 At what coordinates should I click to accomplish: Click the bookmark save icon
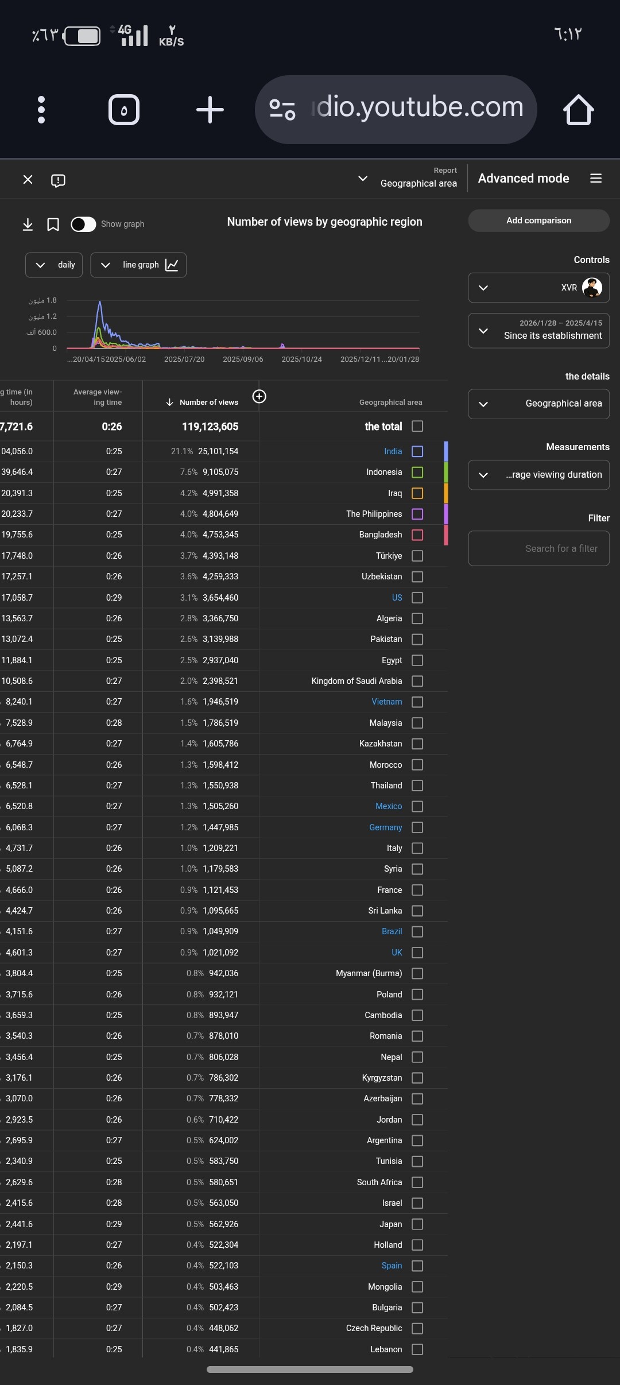pyautogui.click(x=53, y=225)
